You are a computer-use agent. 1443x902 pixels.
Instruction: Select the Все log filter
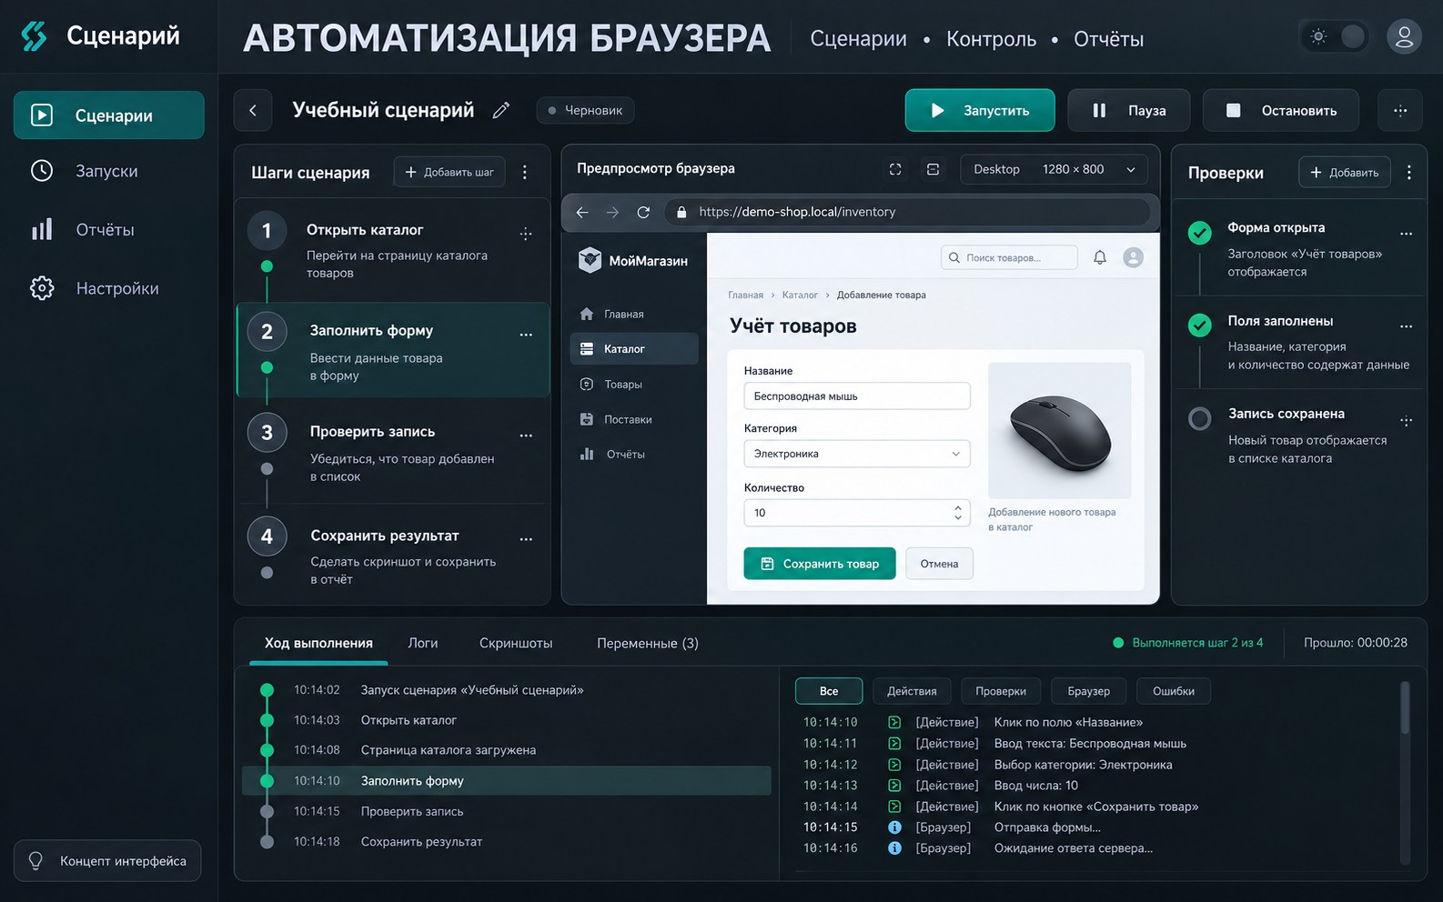829,691
